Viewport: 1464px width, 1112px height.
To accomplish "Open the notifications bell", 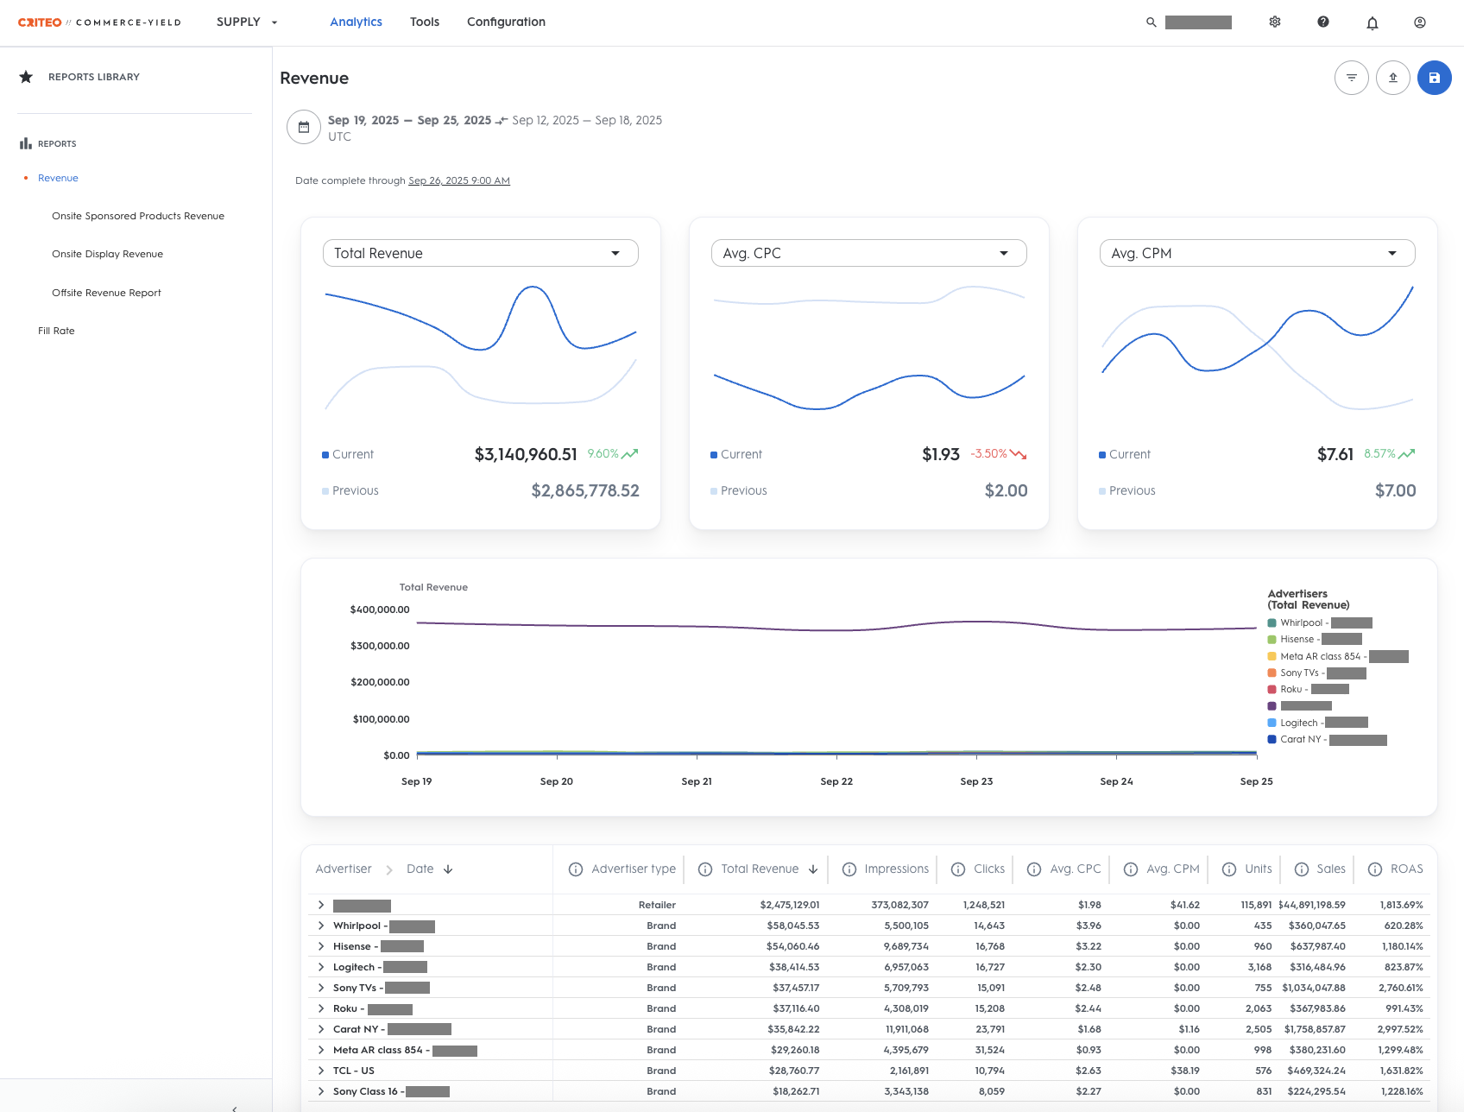I will pyautogui.click(x=1372, y=23).
